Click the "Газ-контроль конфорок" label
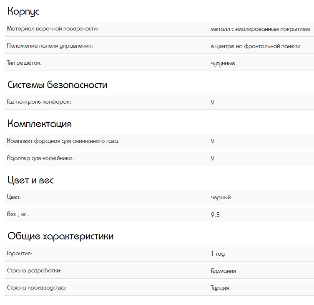 (39, 102)
